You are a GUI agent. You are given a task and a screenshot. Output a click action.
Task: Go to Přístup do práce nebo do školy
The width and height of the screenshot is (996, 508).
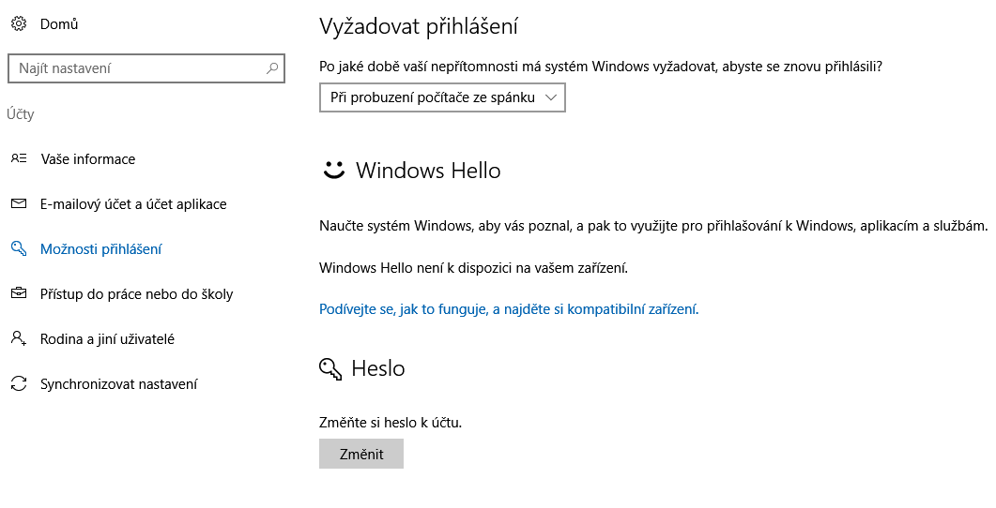click(136, 293)
